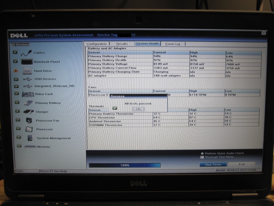This screenshot has height=206, width=274.
Task: Select the Primary Battery icon
Action: point(28,103)
